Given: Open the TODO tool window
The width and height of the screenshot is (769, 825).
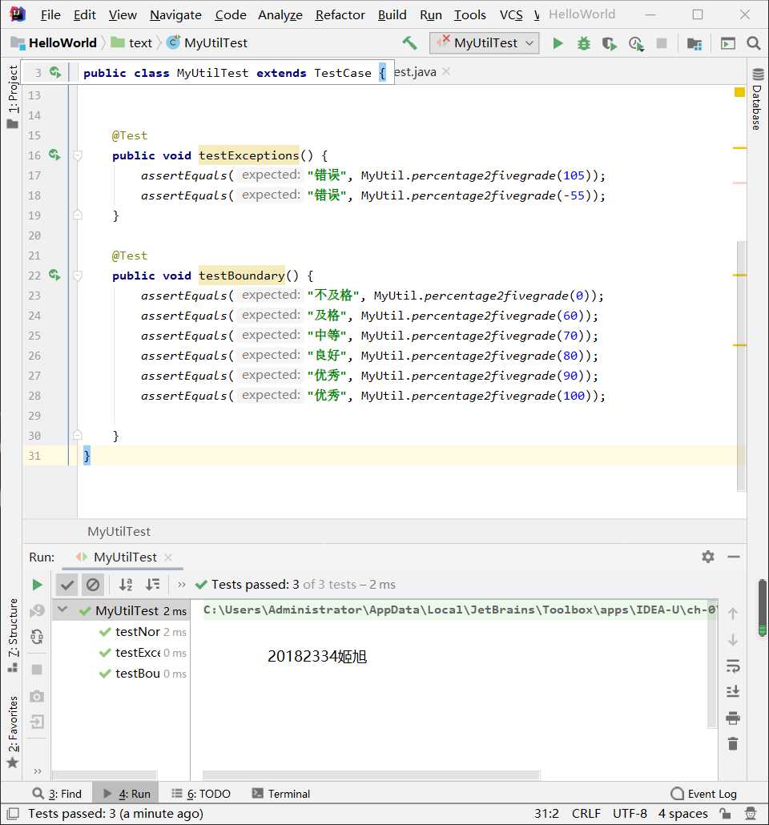Looking at the screenshot, I should point(201,794).
